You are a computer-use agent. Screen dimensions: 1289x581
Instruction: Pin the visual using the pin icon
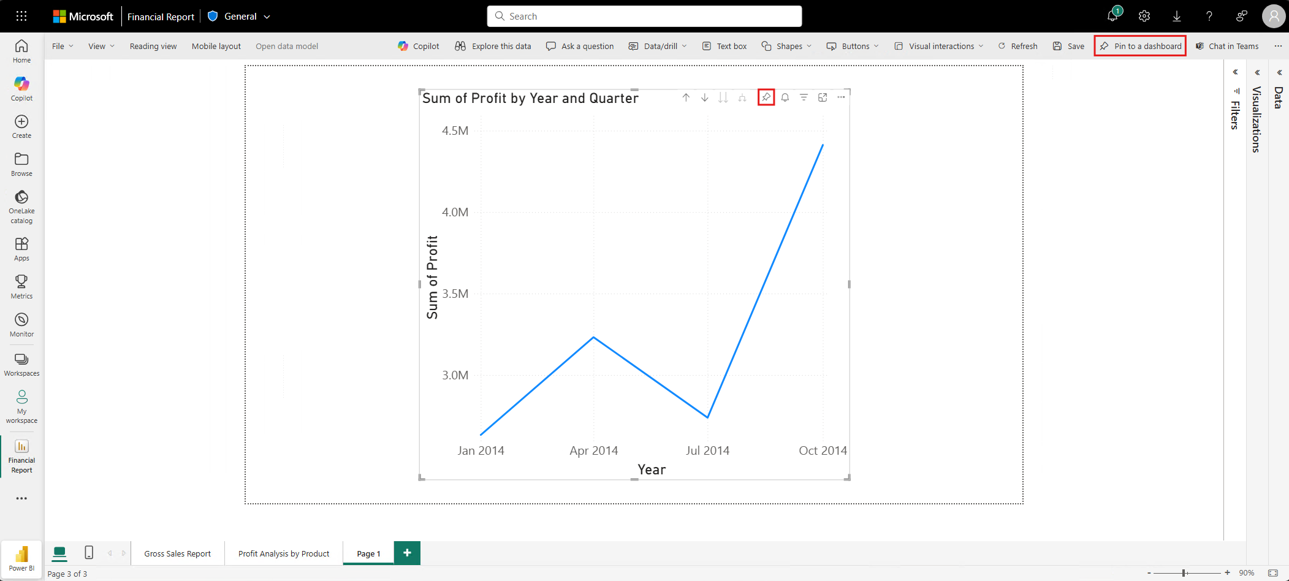pos(766,97)
